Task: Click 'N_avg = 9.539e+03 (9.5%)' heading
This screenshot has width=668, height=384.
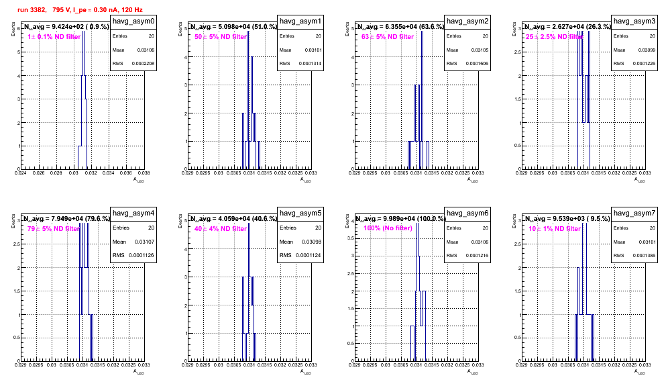Action: point(567,218)
